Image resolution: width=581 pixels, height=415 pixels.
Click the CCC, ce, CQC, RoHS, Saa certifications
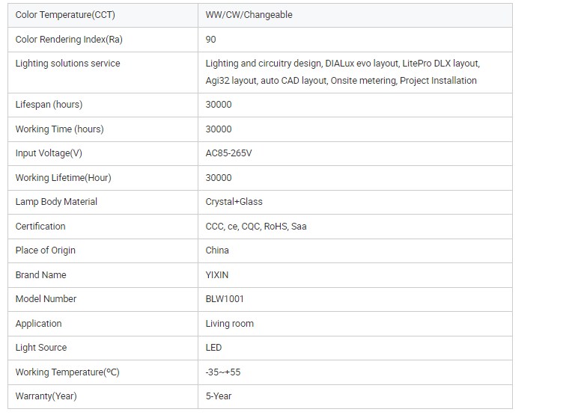[255, 227]
